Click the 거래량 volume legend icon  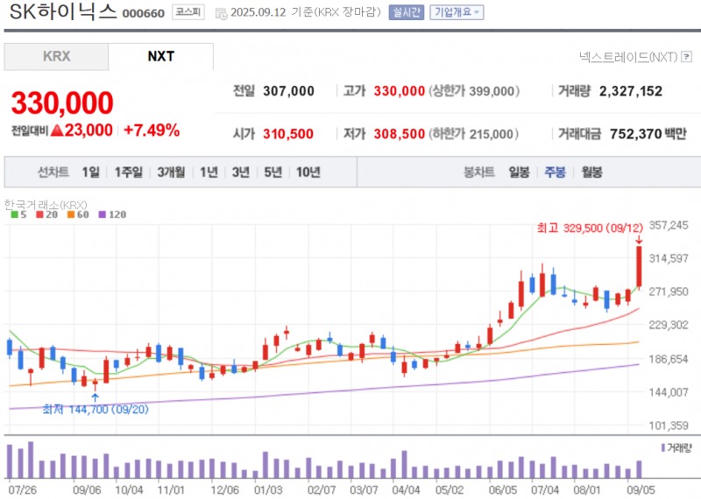pos(661,447)
